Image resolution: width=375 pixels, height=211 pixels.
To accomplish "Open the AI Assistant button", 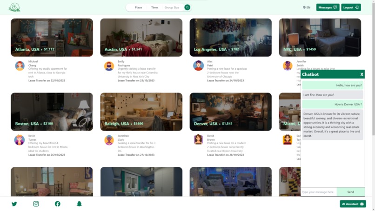I will (x=353, y=204).
